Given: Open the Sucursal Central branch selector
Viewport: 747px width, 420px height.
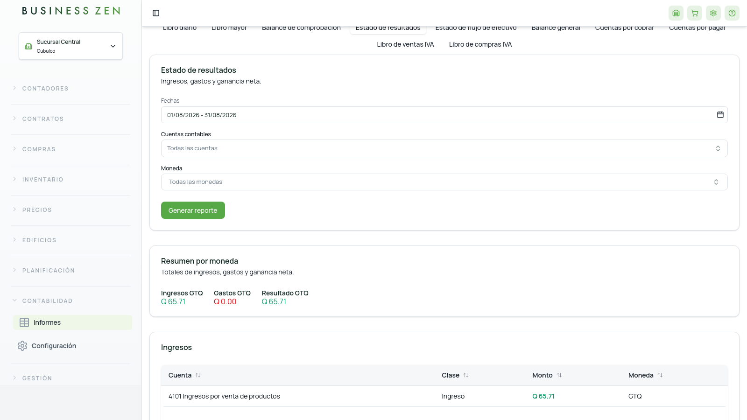Looking at the screenshot, I should click(x=70, y=46).
